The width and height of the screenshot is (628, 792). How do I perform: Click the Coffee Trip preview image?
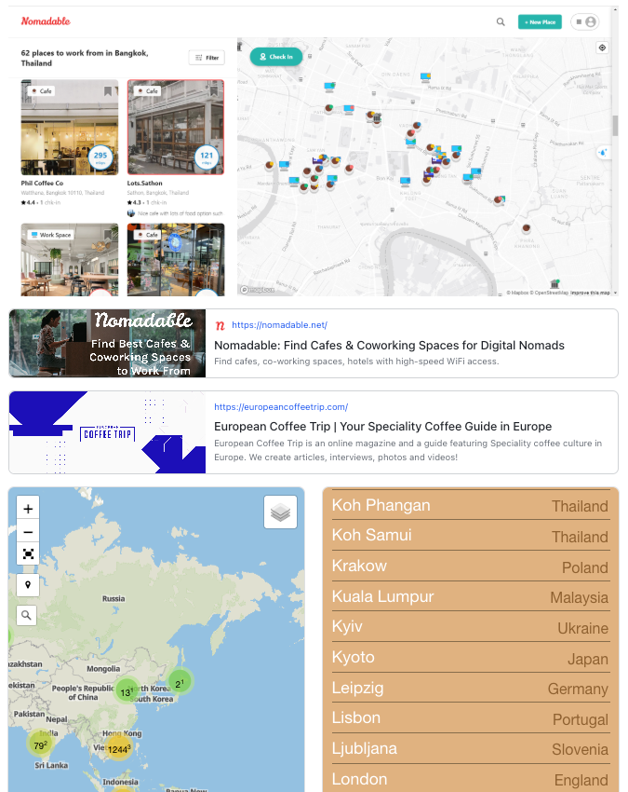click(x=107, y=432)
